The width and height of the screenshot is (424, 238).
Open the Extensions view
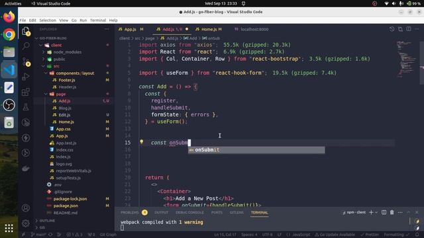click(26, 92)
